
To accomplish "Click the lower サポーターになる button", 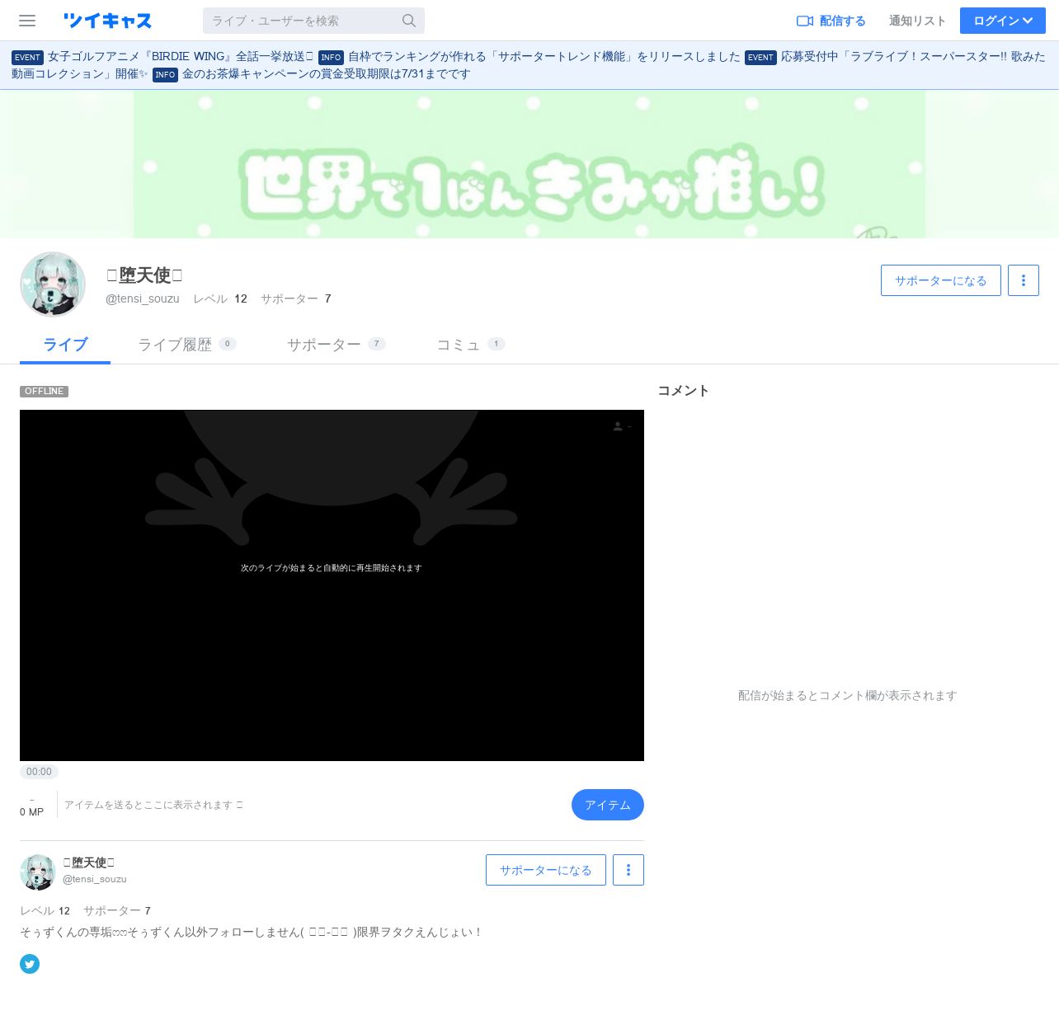I will pyautogui.click(x=546, y=870).
